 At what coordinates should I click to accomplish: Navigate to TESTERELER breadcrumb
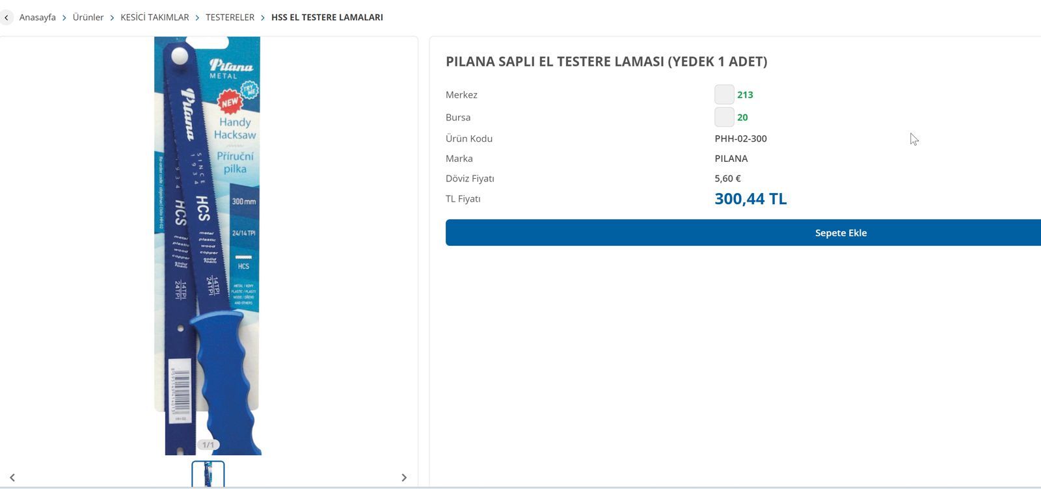[x=230, y=18]
